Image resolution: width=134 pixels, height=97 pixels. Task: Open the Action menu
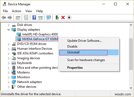pos(16,11)
